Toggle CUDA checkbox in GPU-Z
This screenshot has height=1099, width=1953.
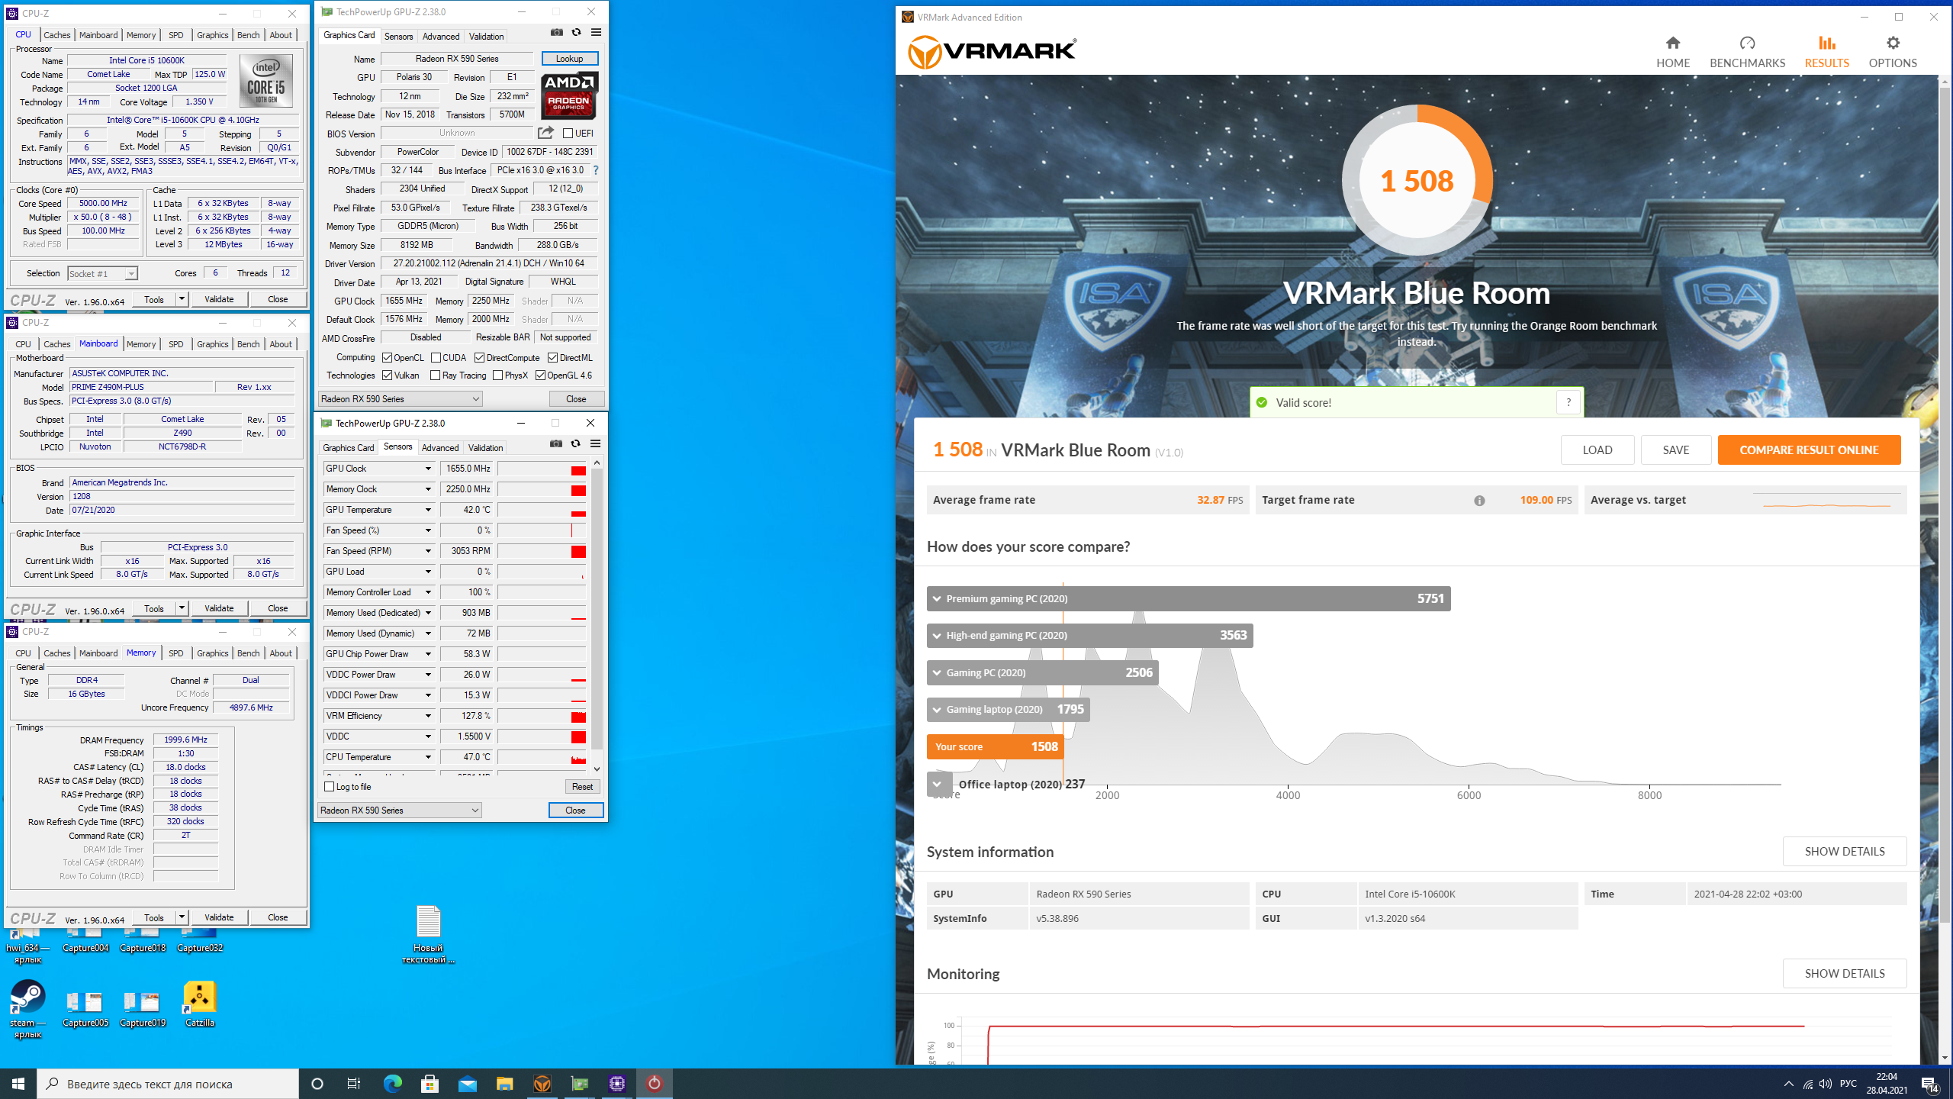point(436,358)
